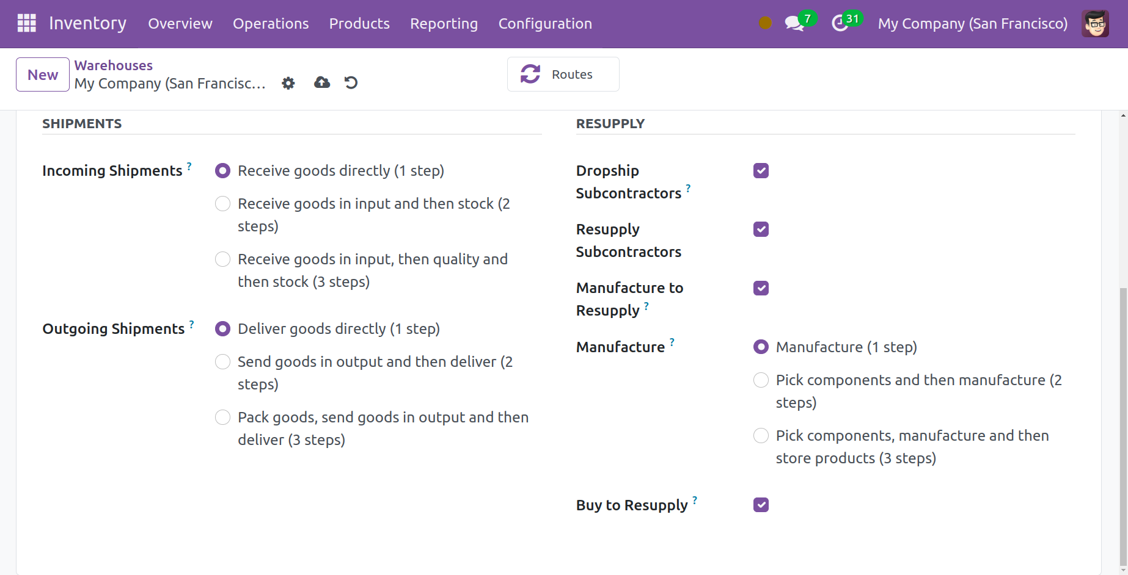Open the Reporting menu
Screen dimensions: 1128x575
tap(444, 24)
